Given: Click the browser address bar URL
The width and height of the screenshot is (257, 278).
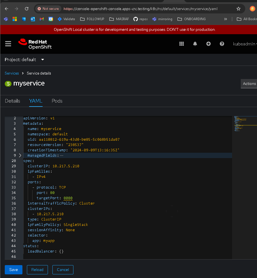Looking at the screenshot, I should [x=140, y=9].
